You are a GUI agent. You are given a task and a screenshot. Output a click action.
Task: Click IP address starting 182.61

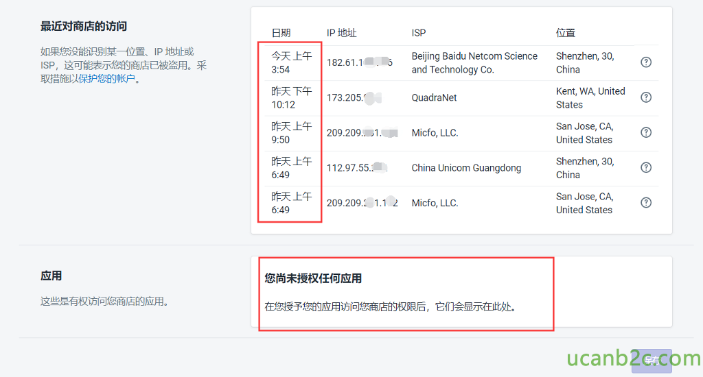(x=360, y=62)
